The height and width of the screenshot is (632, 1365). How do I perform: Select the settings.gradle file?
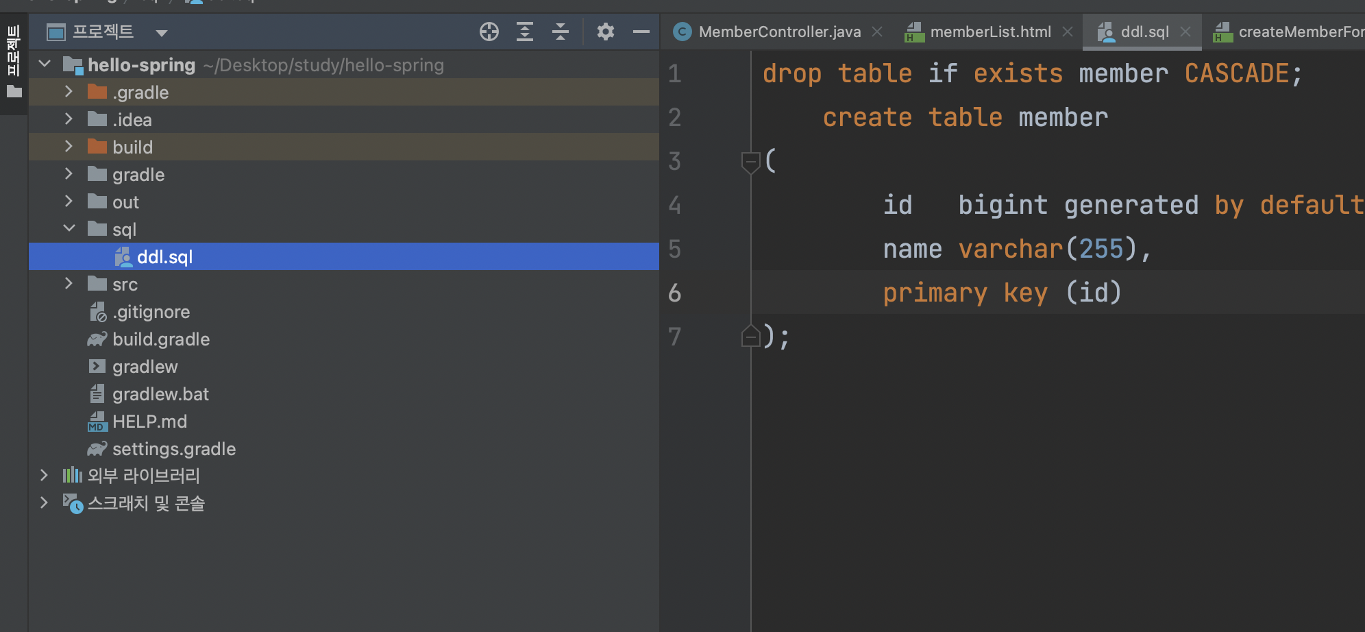point(344,448)
